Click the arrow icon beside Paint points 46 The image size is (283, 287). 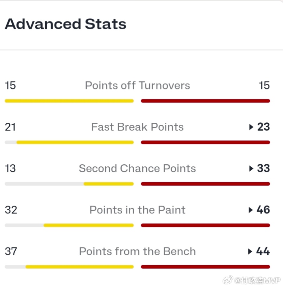tap(251, 210)
